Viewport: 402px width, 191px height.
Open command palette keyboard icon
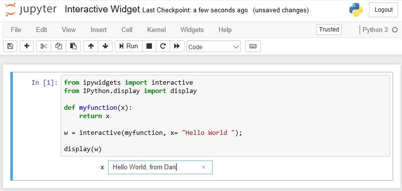point(253,46)
